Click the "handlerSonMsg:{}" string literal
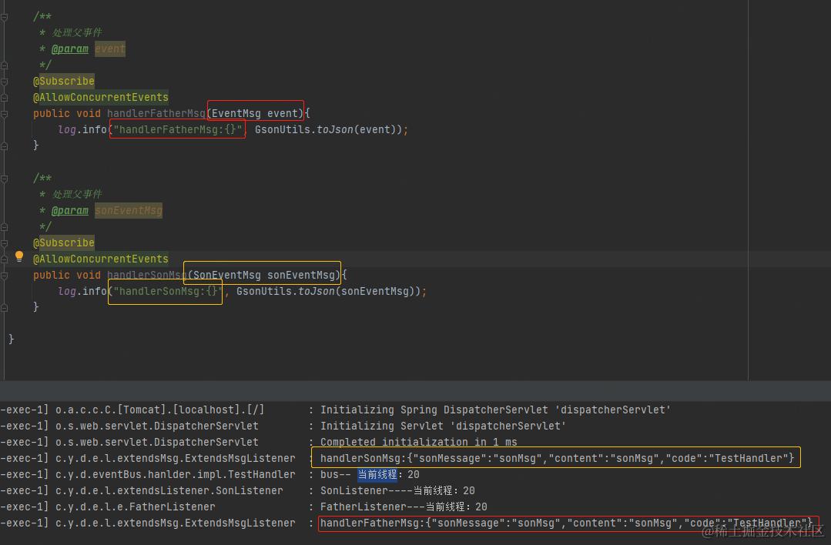Screen dimensions: 831x545 [x=166, y=291]
